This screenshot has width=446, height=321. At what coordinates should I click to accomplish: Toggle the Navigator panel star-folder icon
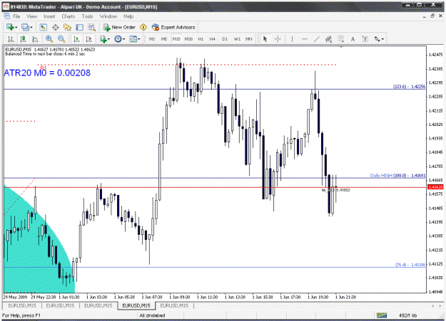point(67,27)
